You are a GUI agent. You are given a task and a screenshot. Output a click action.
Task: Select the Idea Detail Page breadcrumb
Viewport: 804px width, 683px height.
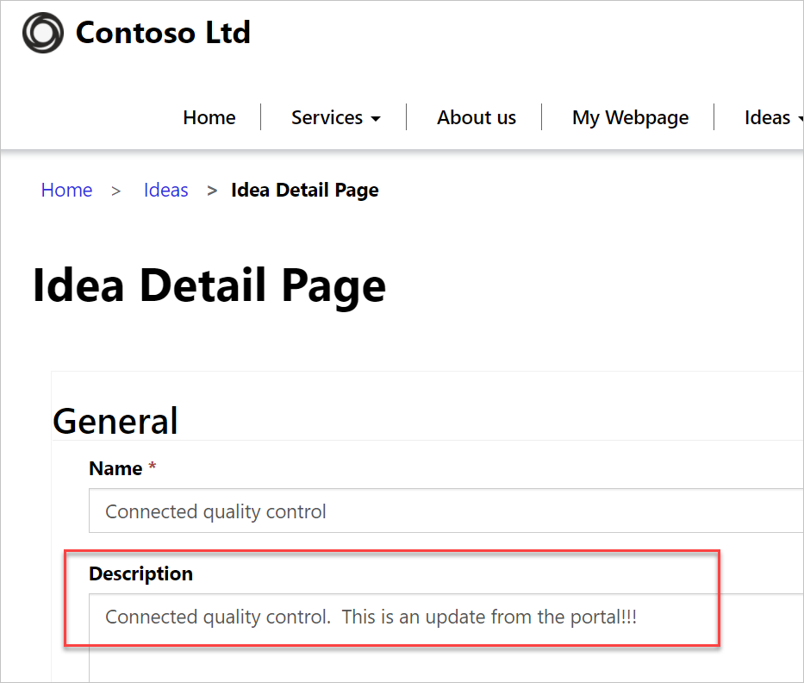pyautogui.click(x=304, y=190)
